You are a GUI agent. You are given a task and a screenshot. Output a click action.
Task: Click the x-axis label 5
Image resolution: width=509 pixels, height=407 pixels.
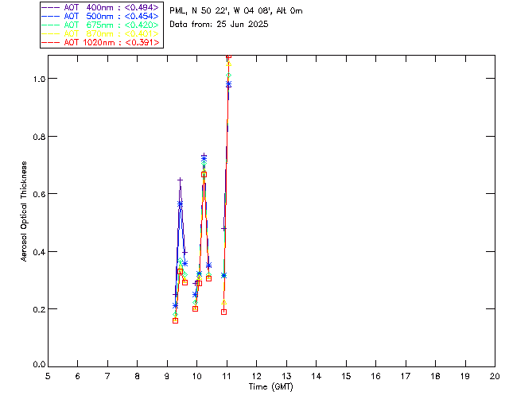[48, 376]
